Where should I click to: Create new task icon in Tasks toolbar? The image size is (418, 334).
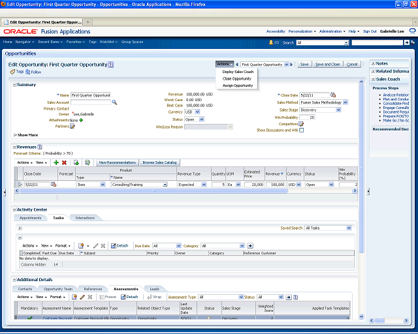81,246
